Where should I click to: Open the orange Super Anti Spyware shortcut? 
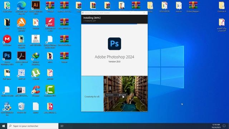[21, 22]
